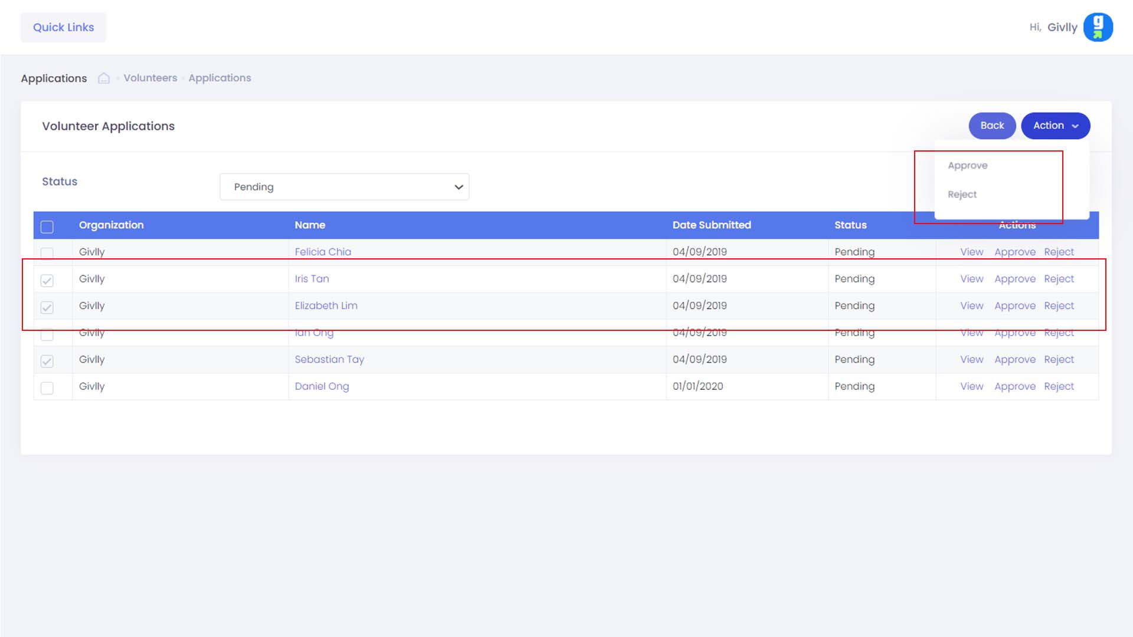Image resolution: width=1133 pixels, height=637 pixels.
Task: Toggle the select-all header checkbox
Action: 47,226
